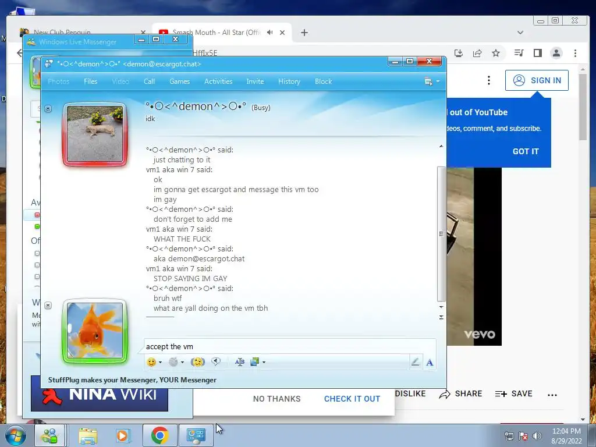Click CHECK IT OUT on the promo
The width and height of the screenshot is (596, 447).
click(x=352, y=399)
